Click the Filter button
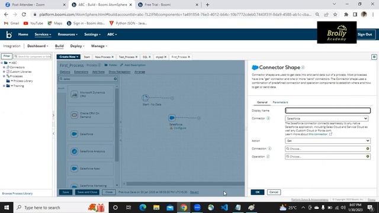 click(x=7, y=56)
